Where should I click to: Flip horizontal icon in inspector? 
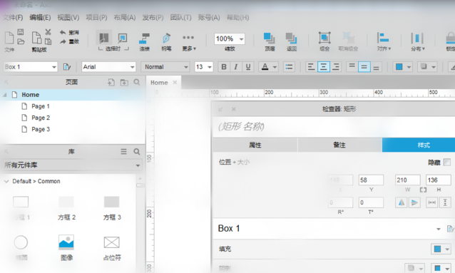[x=402, y=202]
